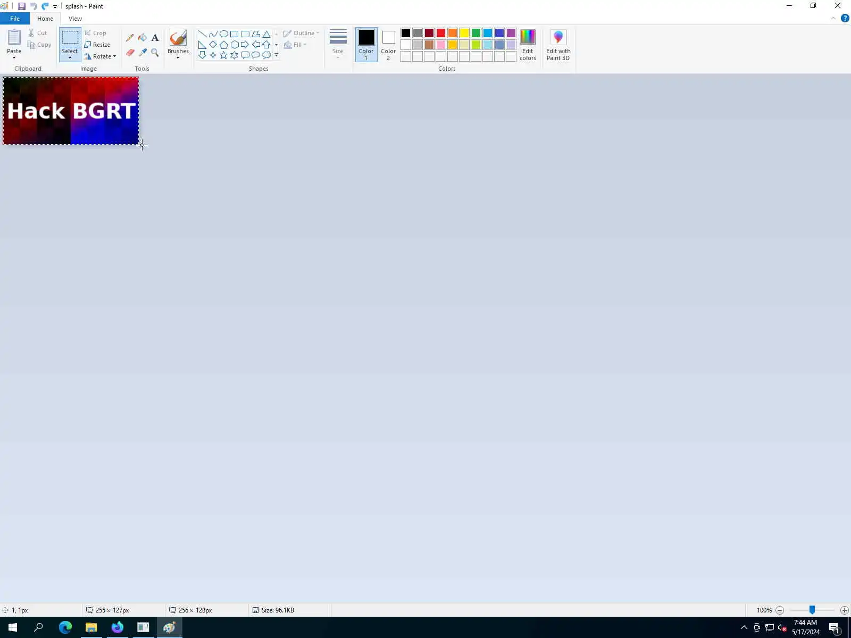The width and height of the screenshot is (851, 638).
Task: Choose the Oval callout shape
Action: coord(256,55)
